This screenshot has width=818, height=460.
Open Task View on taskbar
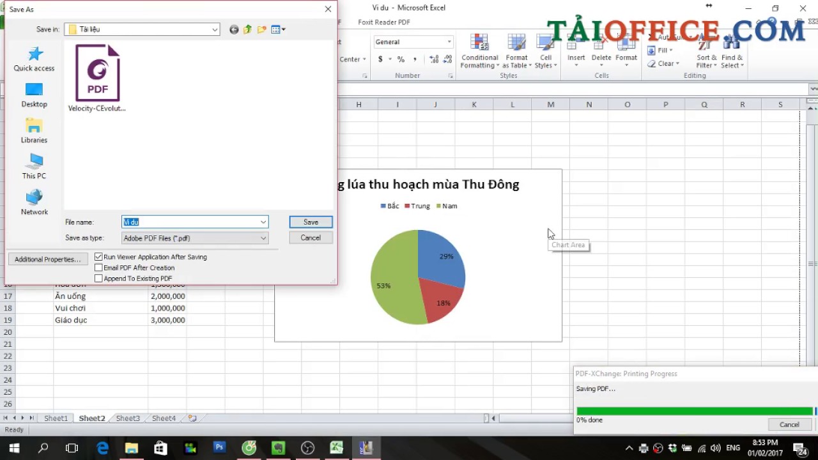pos(72,448)
